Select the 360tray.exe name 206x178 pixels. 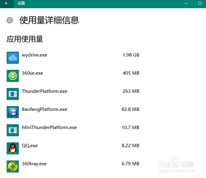coord(34,164)
